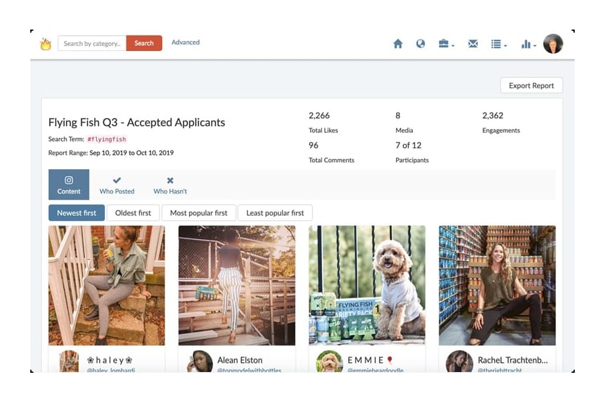The image size is (605, 403).
Task: Click the 2,266 Total Likes value
Action: pyautogui.click(x=319, y=116)
